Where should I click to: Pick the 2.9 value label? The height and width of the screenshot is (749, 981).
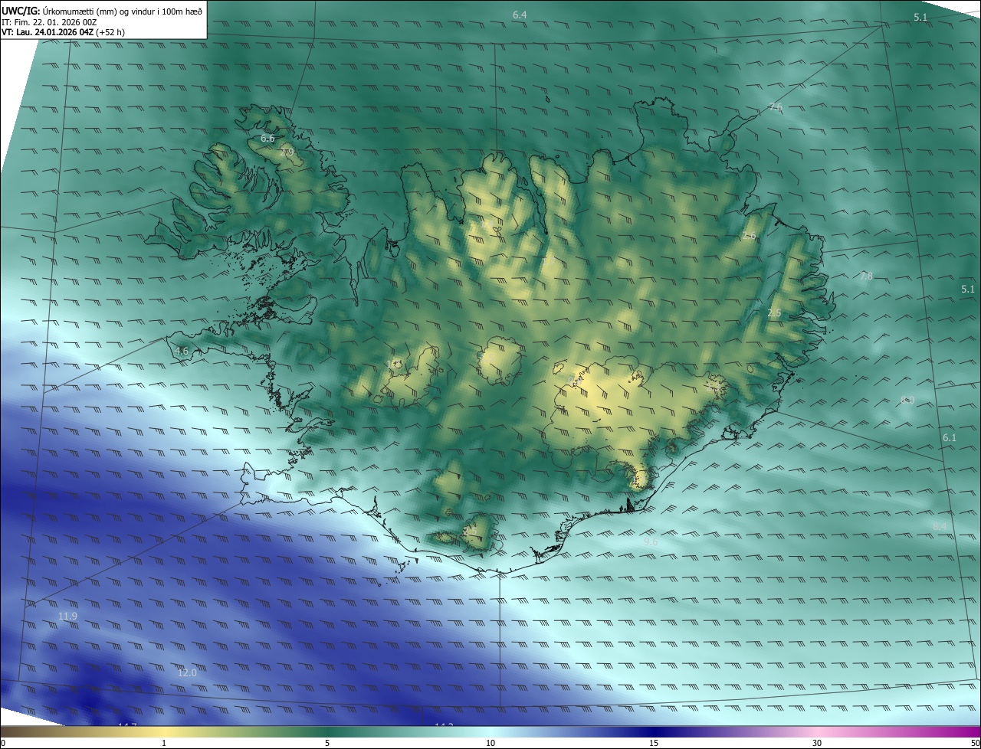click(x=287, y=153)
